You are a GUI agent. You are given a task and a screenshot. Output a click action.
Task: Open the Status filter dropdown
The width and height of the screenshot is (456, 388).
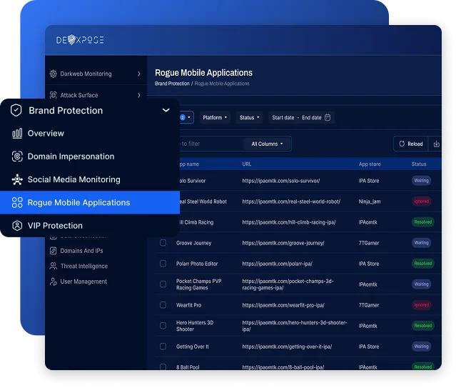[x=249, y=117]
